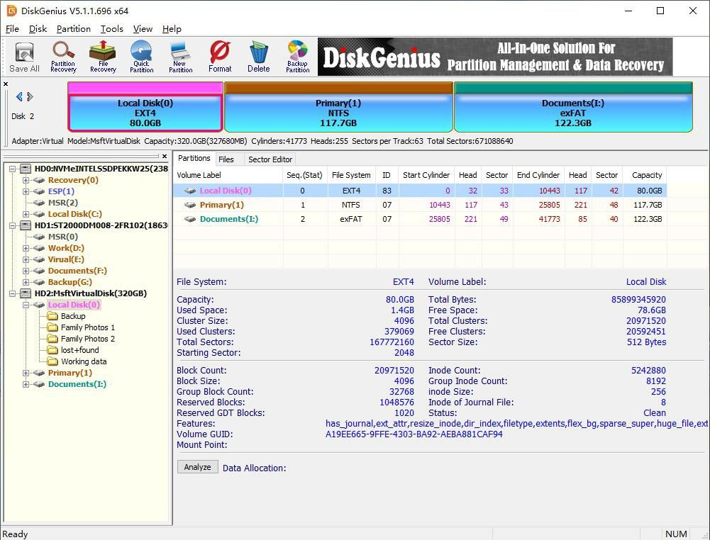Viewport: 710px width, 540px height.
Task: Expand the Recovery(0) partition node
Action: click(x=26, y=180)
